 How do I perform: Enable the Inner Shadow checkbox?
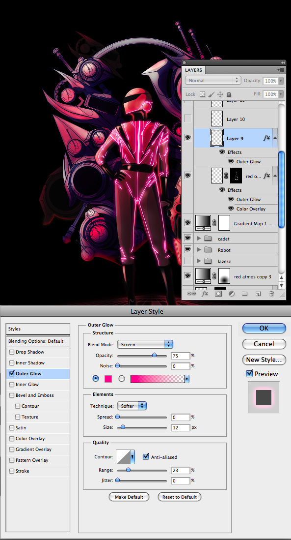[12, 362]
